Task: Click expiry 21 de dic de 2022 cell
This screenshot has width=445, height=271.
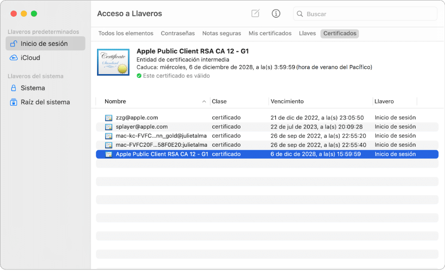Action: [x=317, y=118]
